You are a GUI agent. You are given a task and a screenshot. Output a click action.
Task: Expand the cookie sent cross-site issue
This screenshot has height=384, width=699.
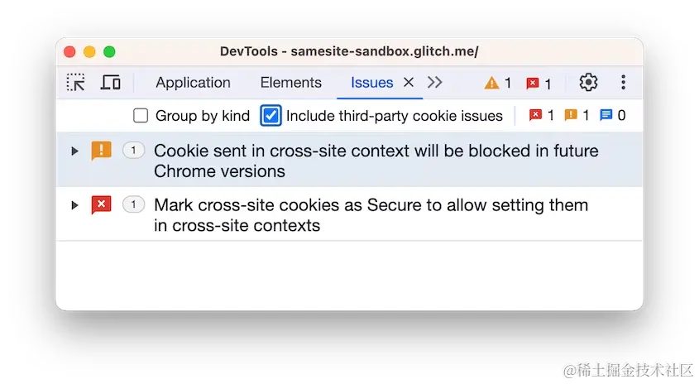point(75,151)
